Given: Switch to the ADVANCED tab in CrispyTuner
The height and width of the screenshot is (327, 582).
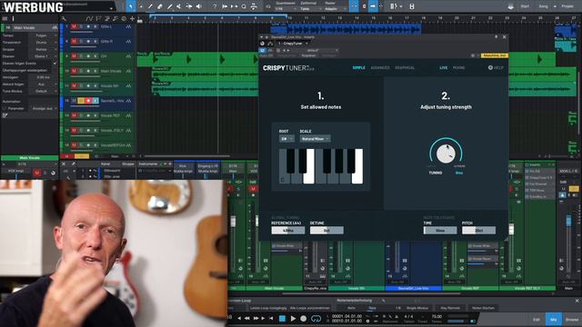Looking at the screenshot, I should [380, 67].
